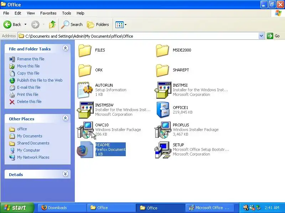Viewport: 285px width, 213px height.
Task: Select the SHAREPT folder icon
Action: [x=162, y=70]
